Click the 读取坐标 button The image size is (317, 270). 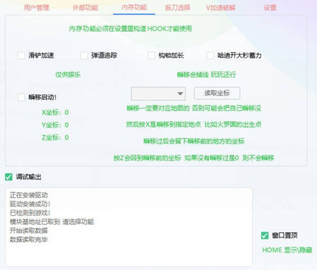click(217, 93)
